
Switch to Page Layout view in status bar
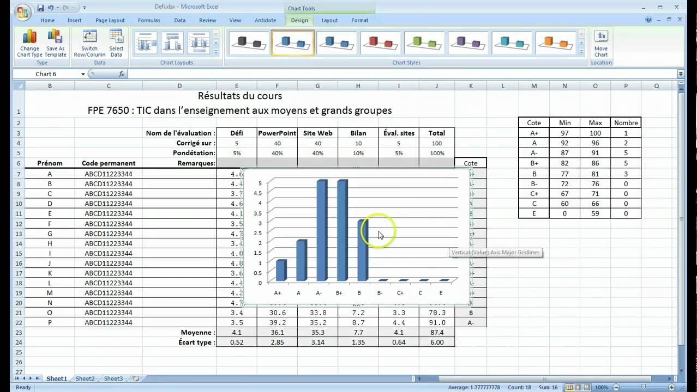pos(579,387)
